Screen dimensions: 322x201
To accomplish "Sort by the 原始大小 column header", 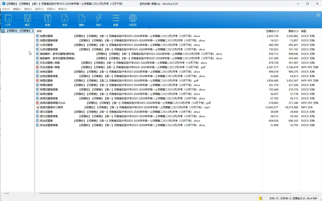I will [x=293, y=31].
